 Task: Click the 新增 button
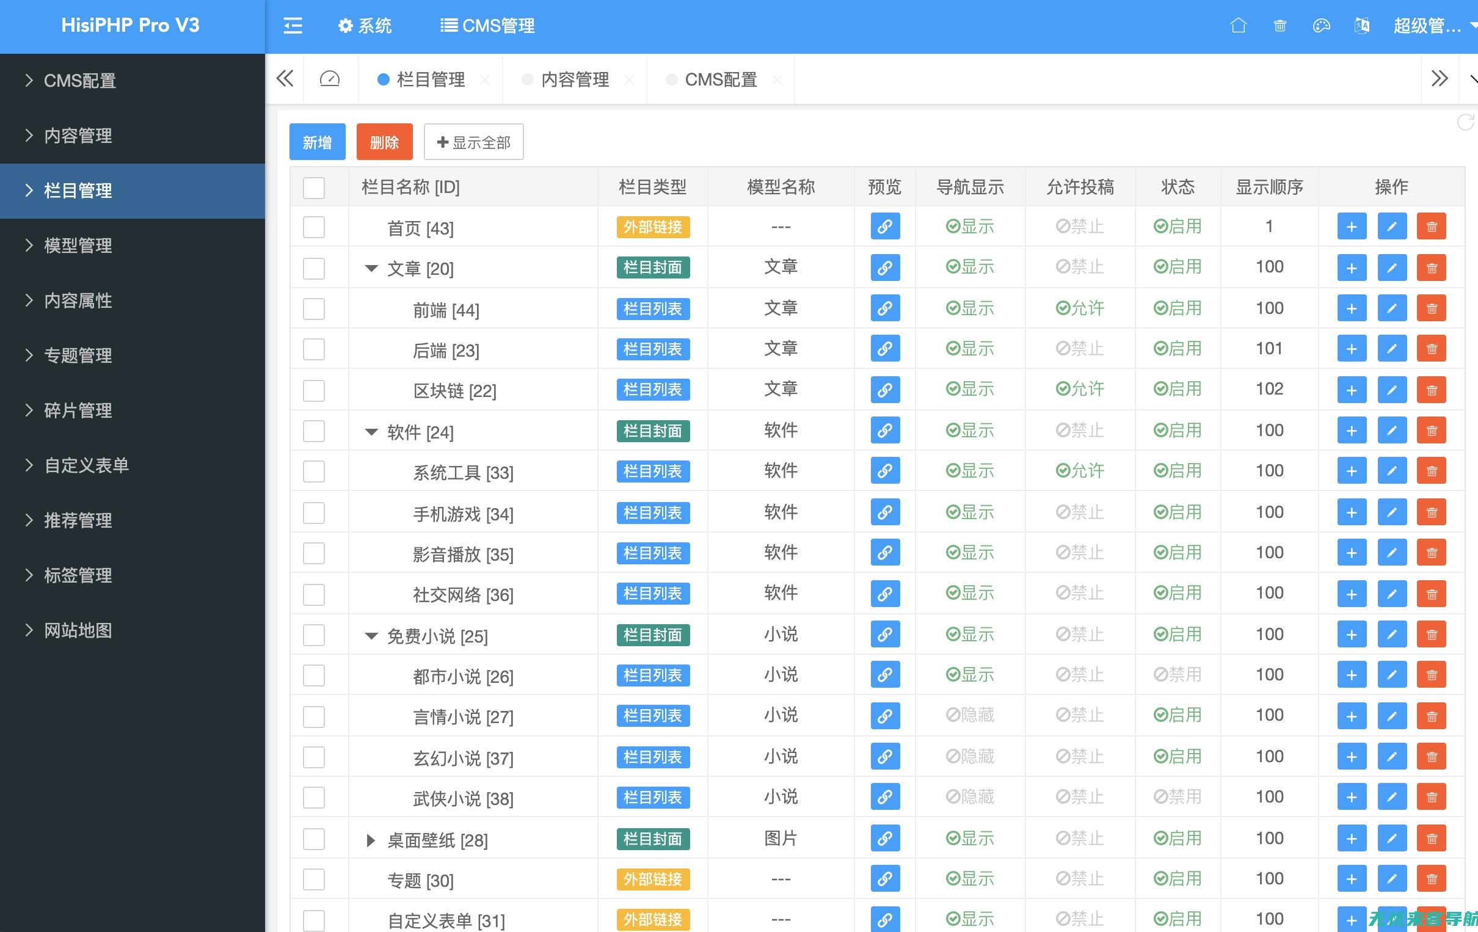pos(318,140)
